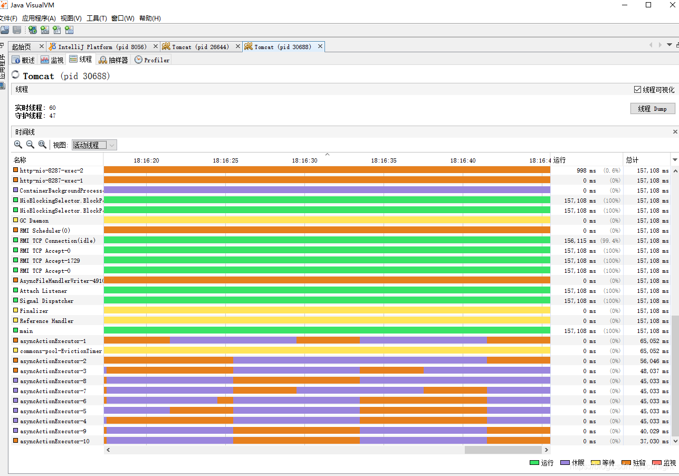
Task: Click the 线程 Dump button
Action: (653, 109)
